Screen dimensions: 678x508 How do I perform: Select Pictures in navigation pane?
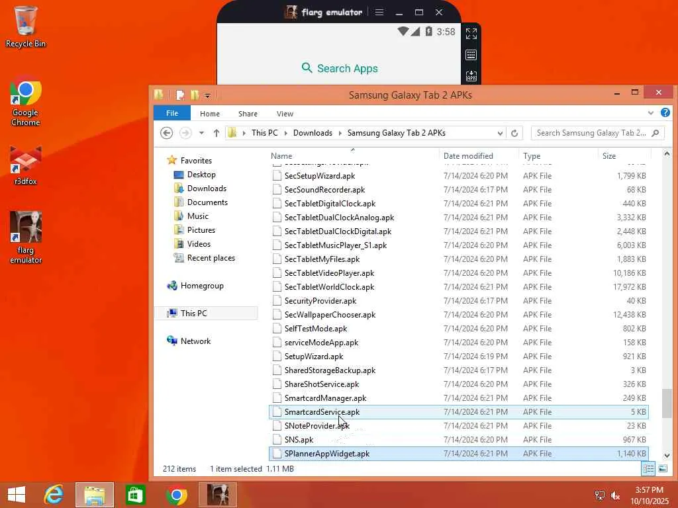click(x=201, y=230)
